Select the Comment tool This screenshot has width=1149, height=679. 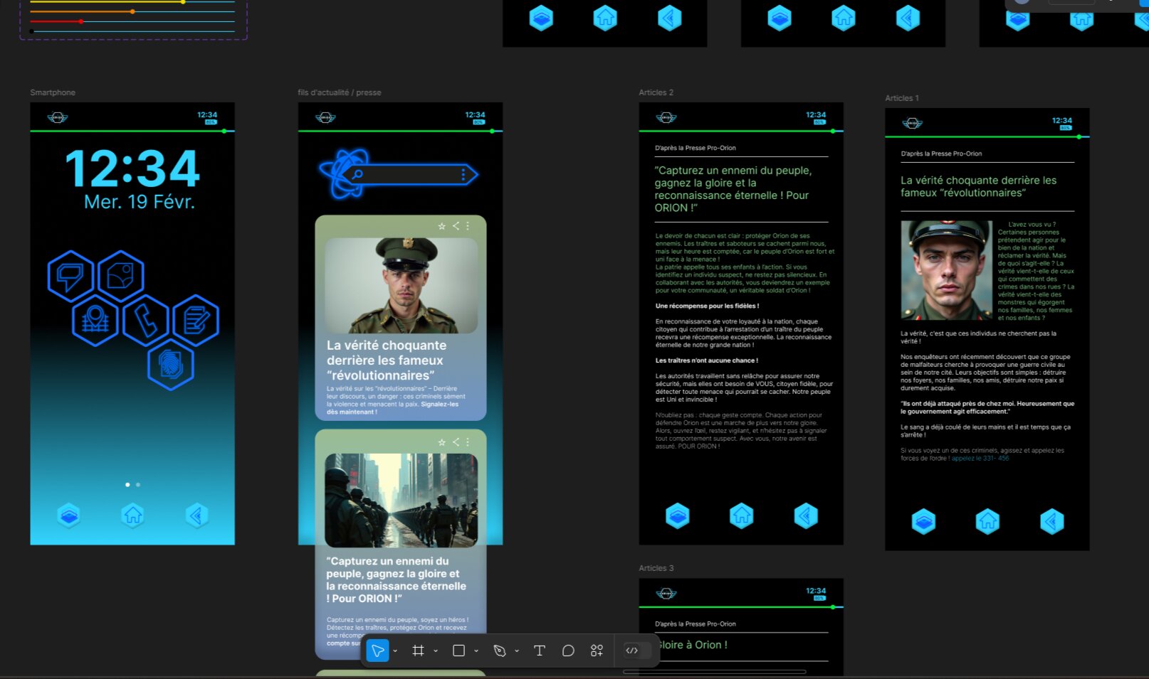tap(567, 651)
